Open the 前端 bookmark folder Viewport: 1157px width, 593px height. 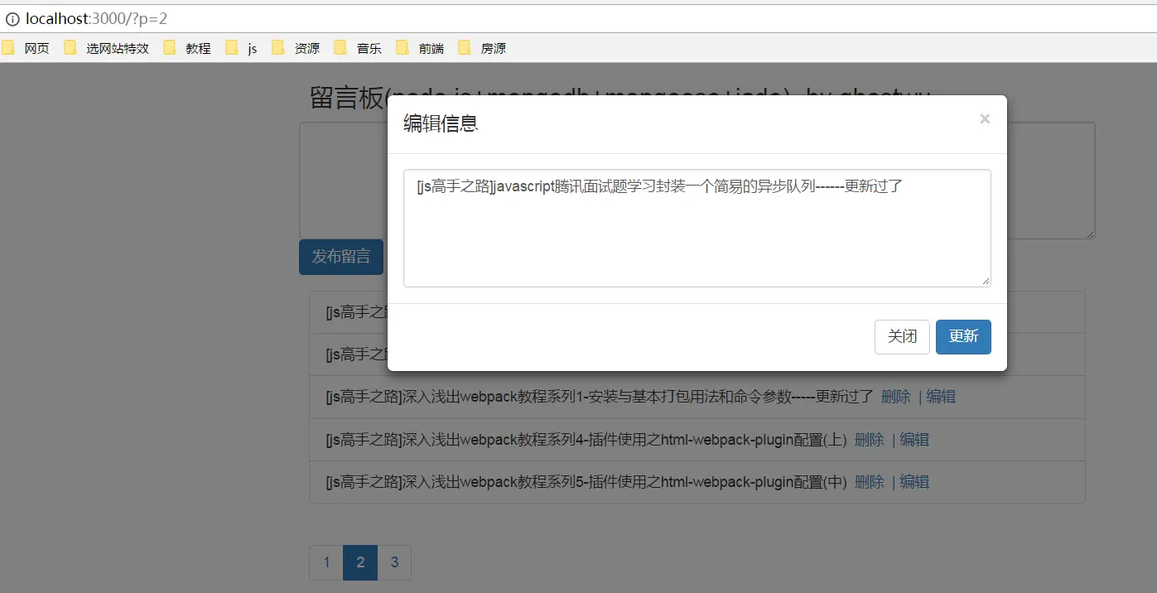coord(421,48)
